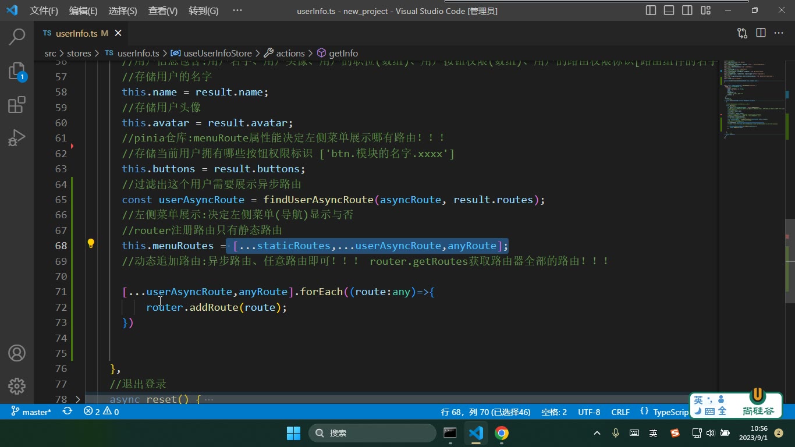Toggle Primary Side Bar visibility
Viewport: 795px width, 447px height.
pyautogui.click(x=651, y=10)
